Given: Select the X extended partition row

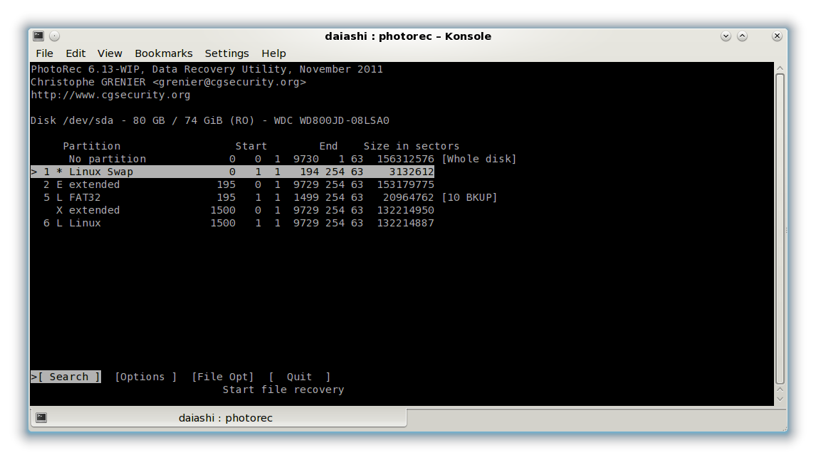Looking at the screenshot, I should pyautogui.click(x=232, y=210).
